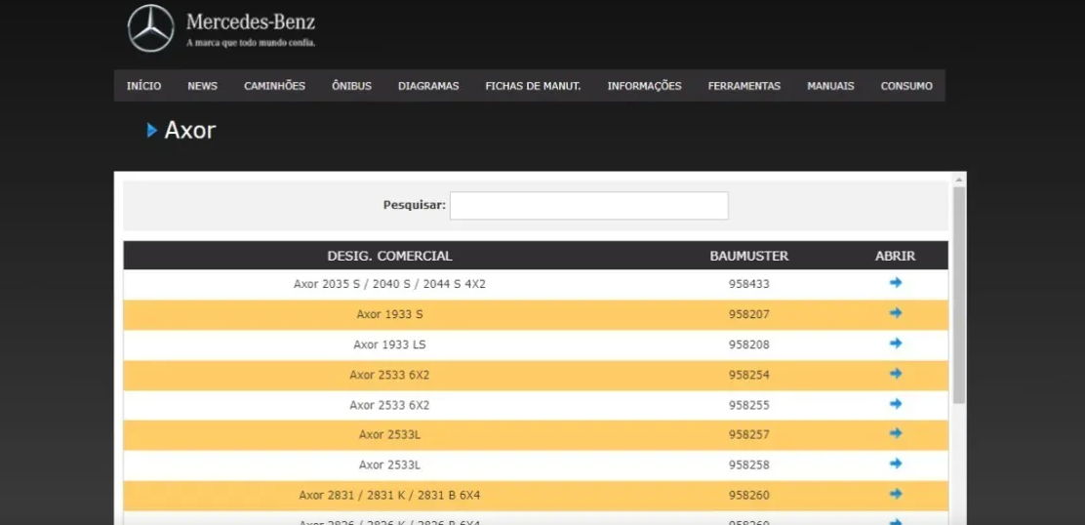Open the DIAGRAMAS menu
1085x525 pixels.
pyautogui.click(x=428, y=87)
